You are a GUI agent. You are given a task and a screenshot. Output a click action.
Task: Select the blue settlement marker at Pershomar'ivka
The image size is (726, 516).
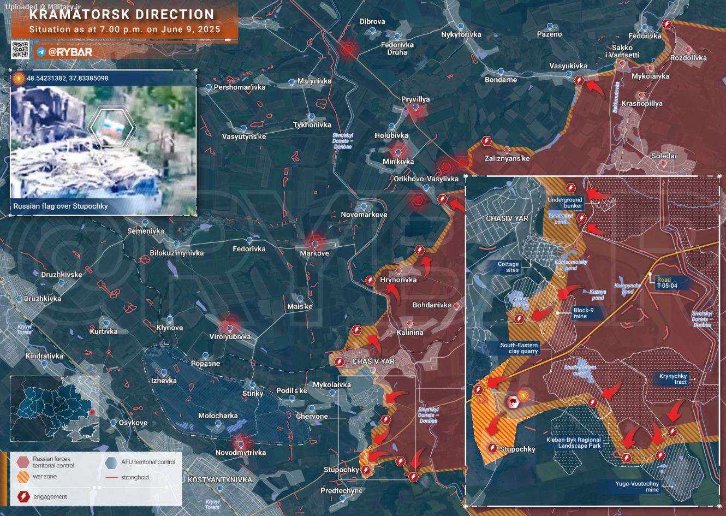pos(208,87)
